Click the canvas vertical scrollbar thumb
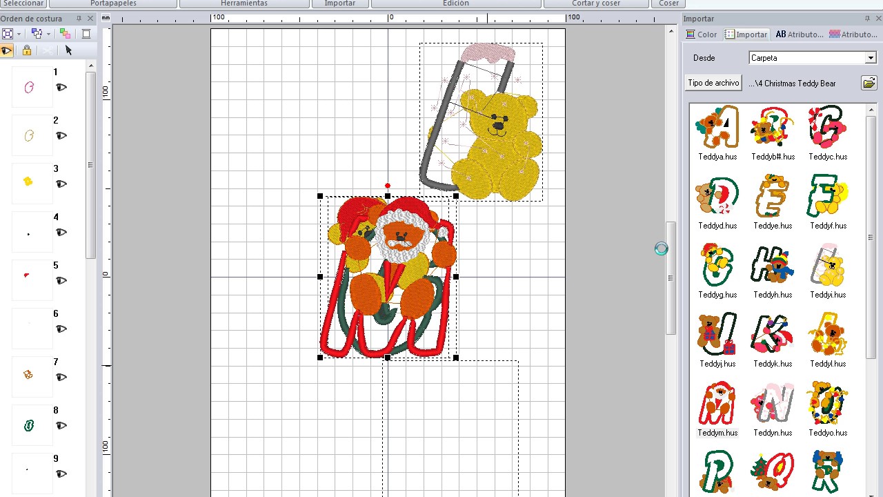The width and height of the screenshot is (883, 497). [671, 278]
